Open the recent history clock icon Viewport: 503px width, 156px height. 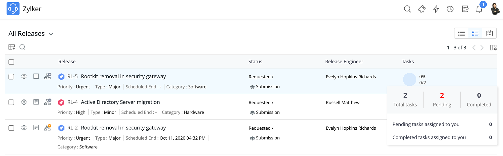pos(450,9)
